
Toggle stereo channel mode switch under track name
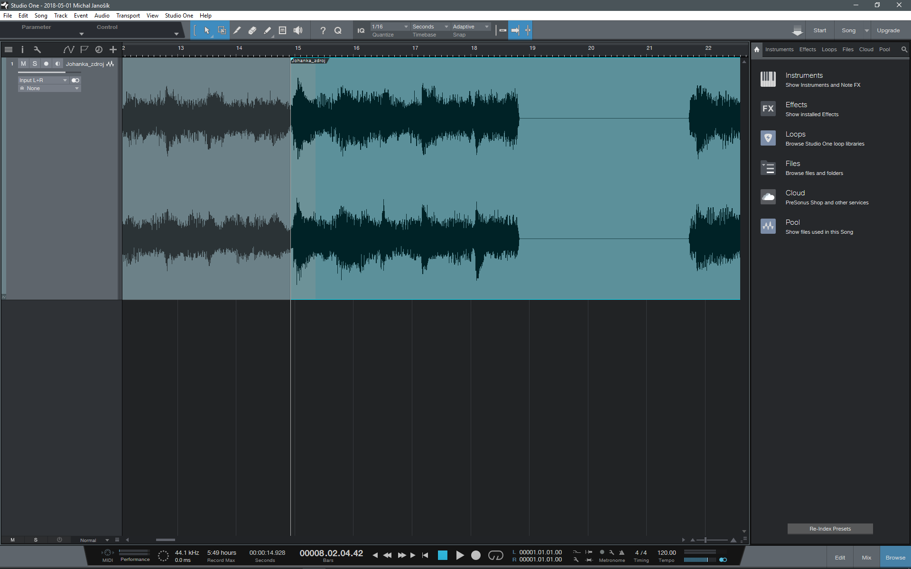tap(75, 80)
